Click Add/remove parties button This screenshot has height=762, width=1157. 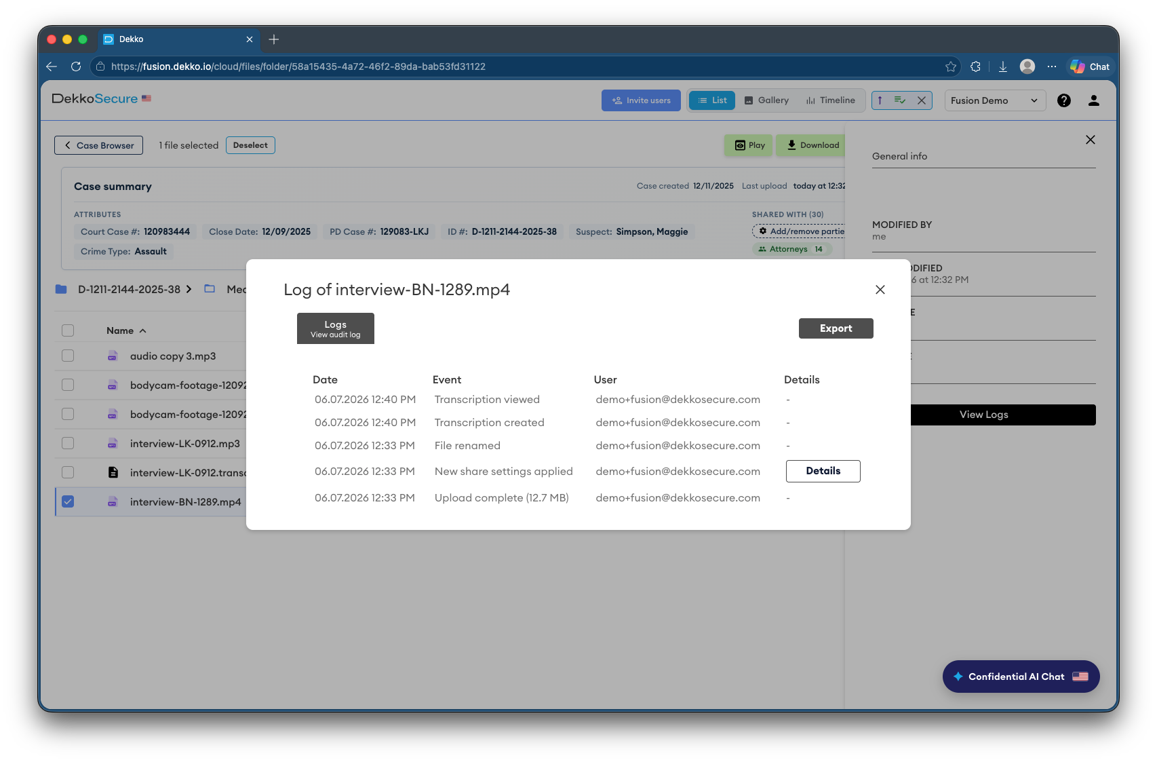click(x=799, y=231)
